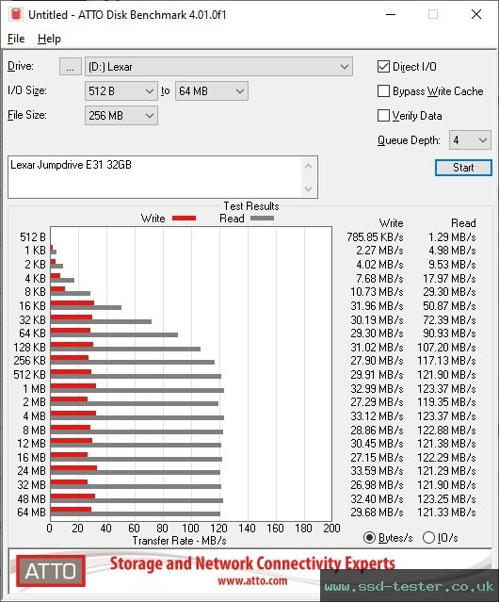Click the 2.27 MB/s write value
This screenshot has height=602, width=499.
click(379, 251)
